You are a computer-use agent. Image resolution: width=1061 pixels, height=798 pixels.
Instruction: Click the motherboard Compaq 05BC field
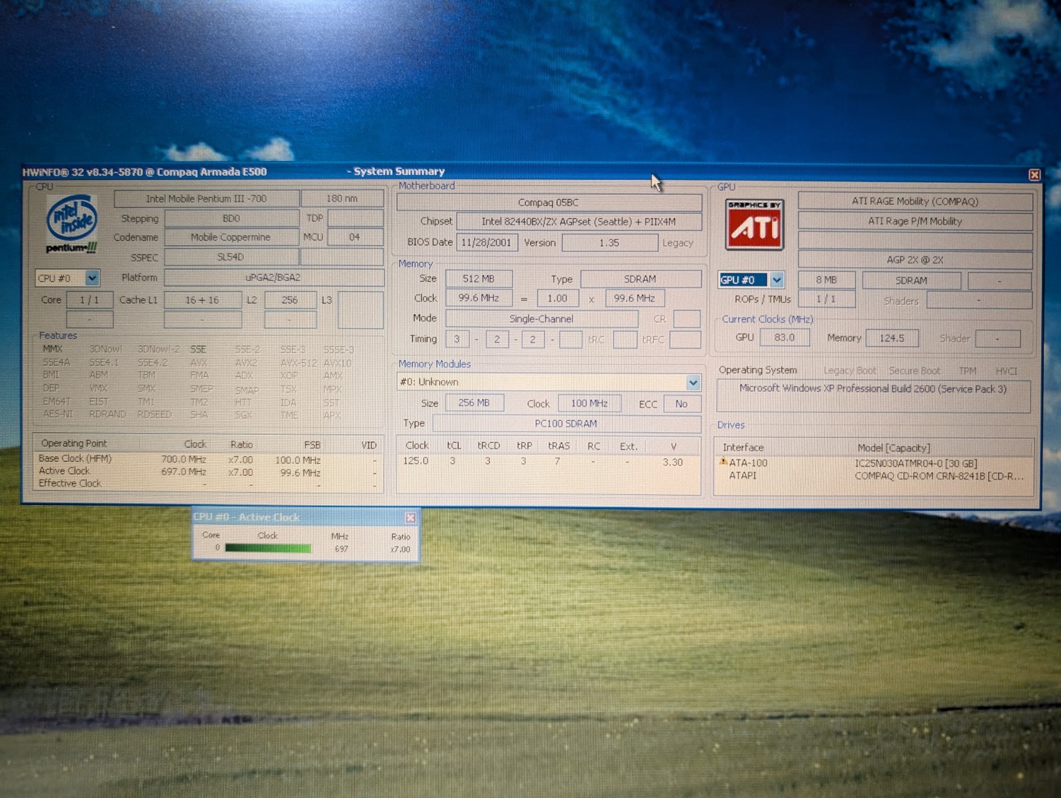coord(548,203)
